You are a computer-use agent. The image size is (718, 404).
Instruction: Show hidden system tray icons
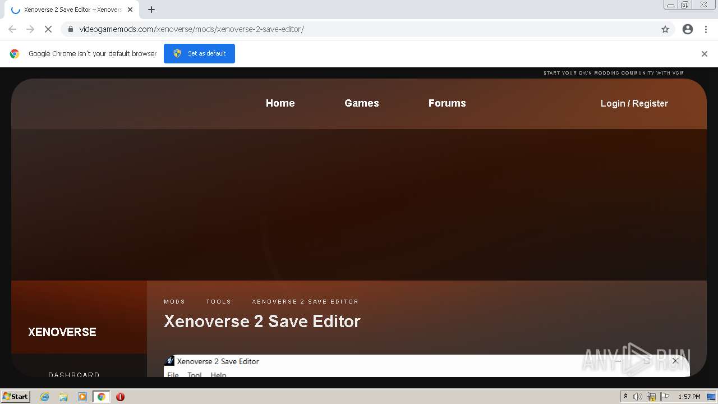(x=625, y=397)
